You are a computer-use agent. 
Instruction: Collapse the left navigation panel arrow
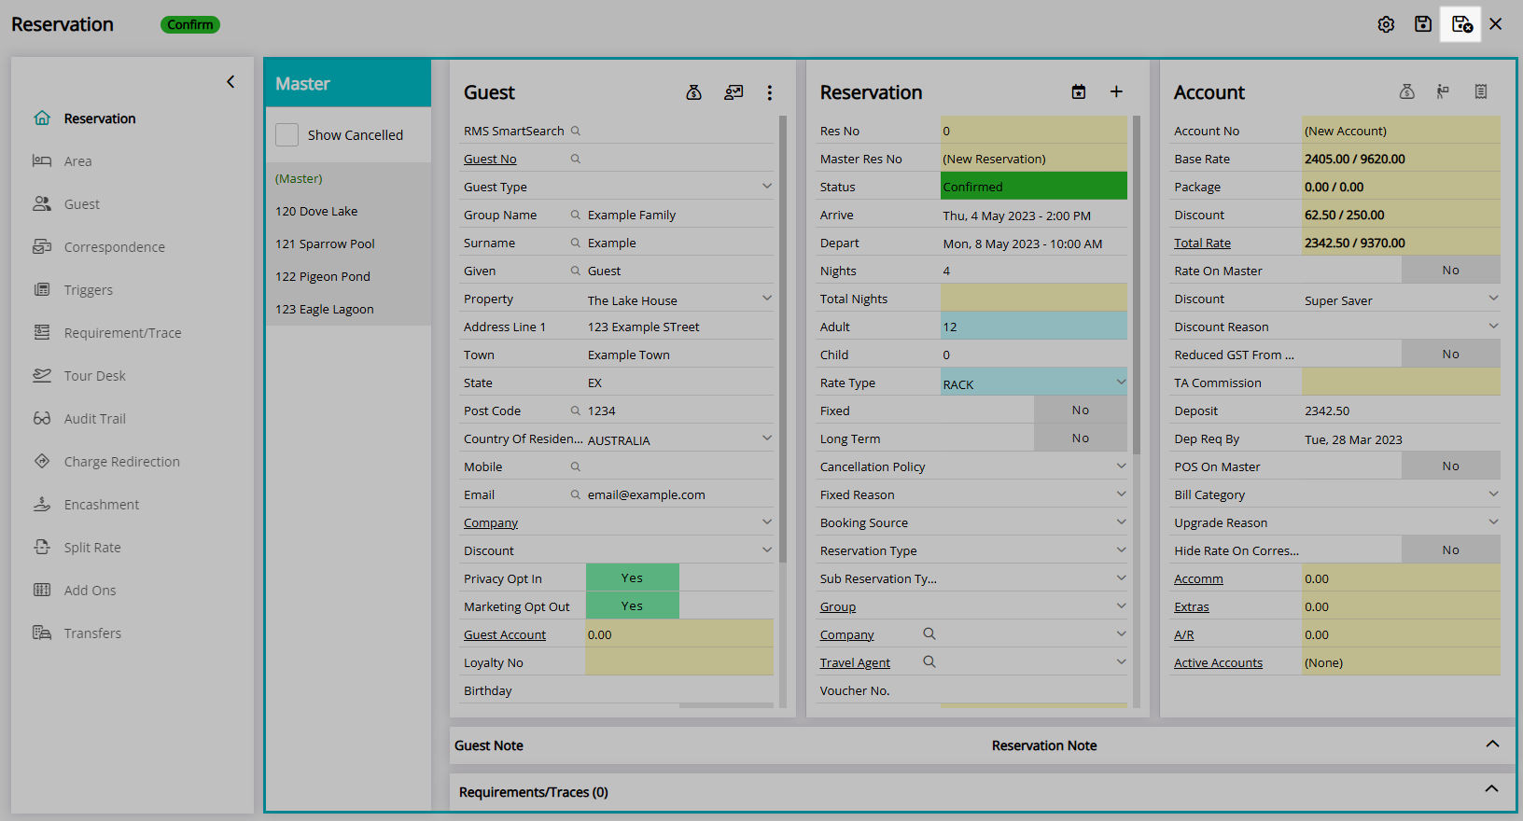[x=231, y=82]
